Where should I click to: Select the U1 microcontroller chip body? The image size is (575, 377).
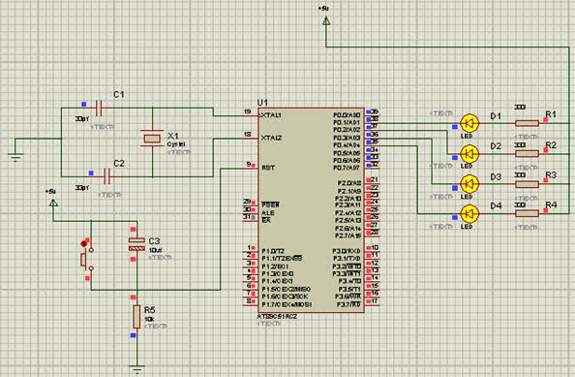[311, 210]
